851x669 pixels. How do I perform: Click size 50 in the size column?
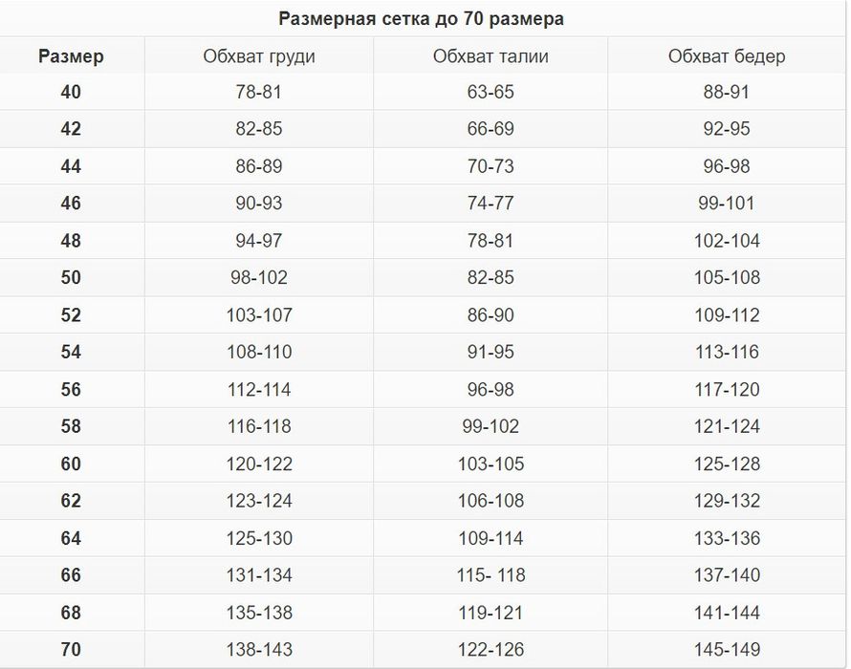[x=71, y=278]
